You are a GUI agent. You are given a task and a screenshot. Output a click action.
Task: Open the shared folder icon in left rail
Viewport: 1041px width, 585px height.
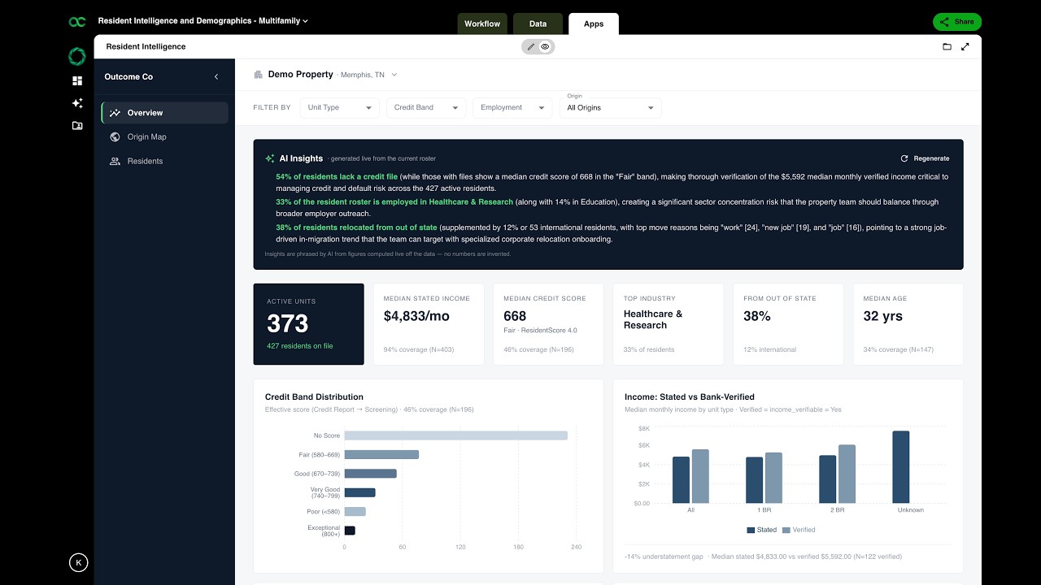coord(77,126)
